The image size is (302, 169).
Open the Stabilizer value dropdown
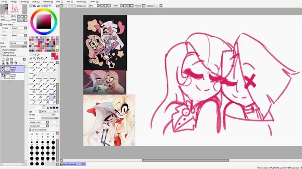tap(161, 6)
